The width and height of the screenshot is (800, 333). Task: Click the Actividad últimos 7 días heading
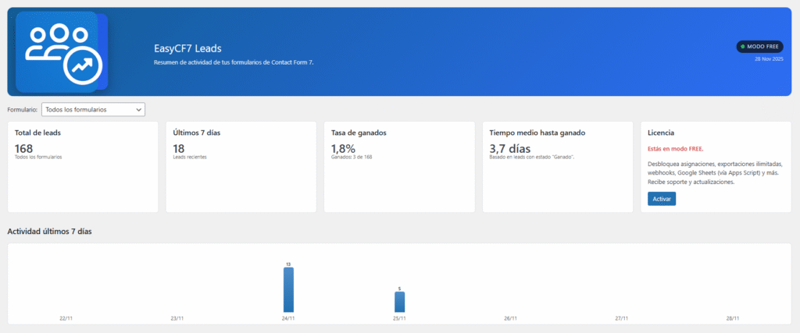coord(49,232)
